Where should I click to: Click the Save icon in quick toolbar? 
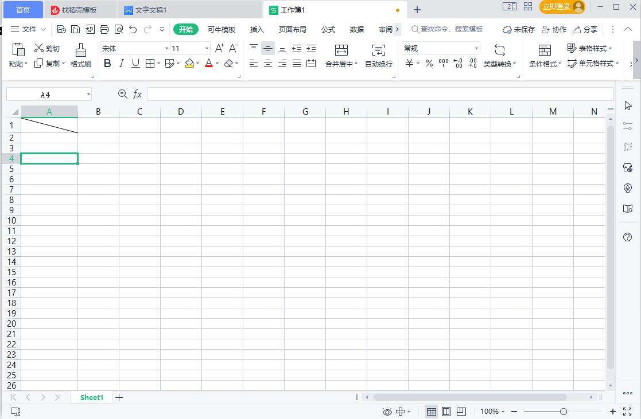(75, 29)
